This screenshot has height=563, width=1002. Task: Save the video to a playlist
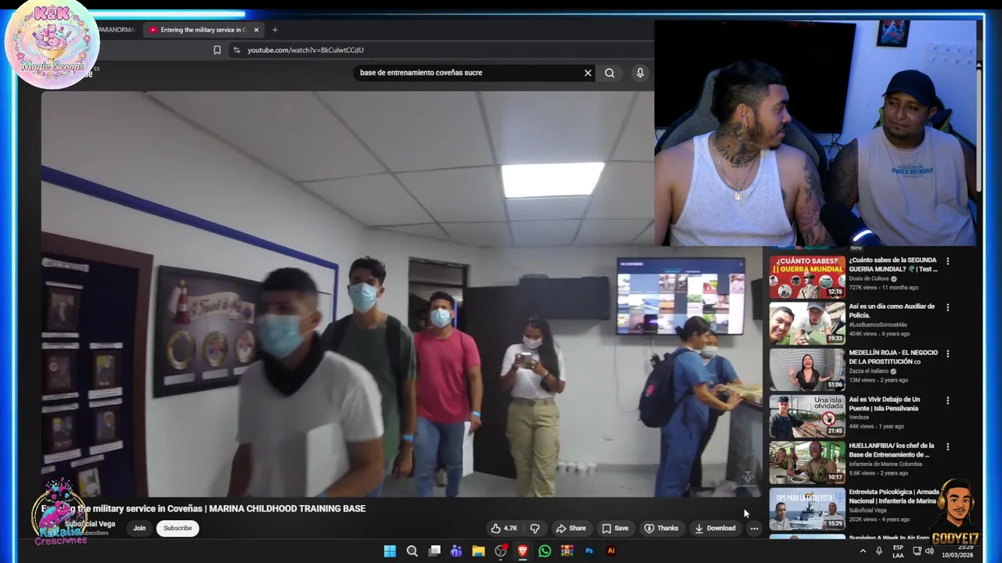point(615,528)
